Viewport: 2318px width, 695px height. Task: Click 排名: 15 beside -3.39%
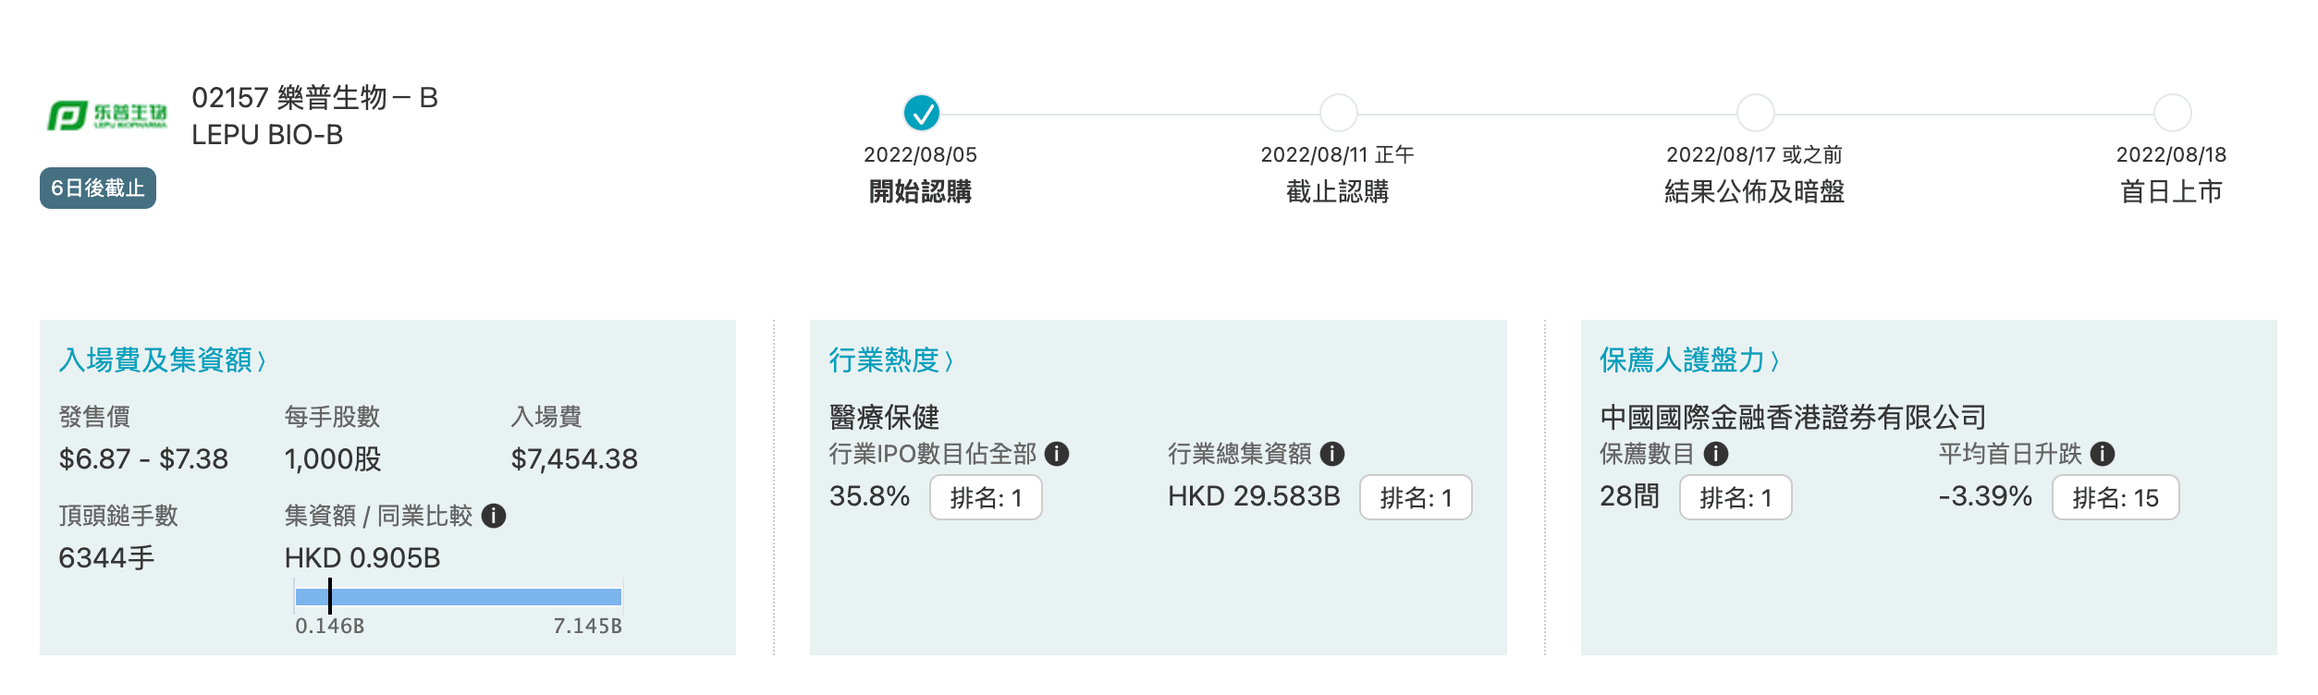[x=2116, y=498]
